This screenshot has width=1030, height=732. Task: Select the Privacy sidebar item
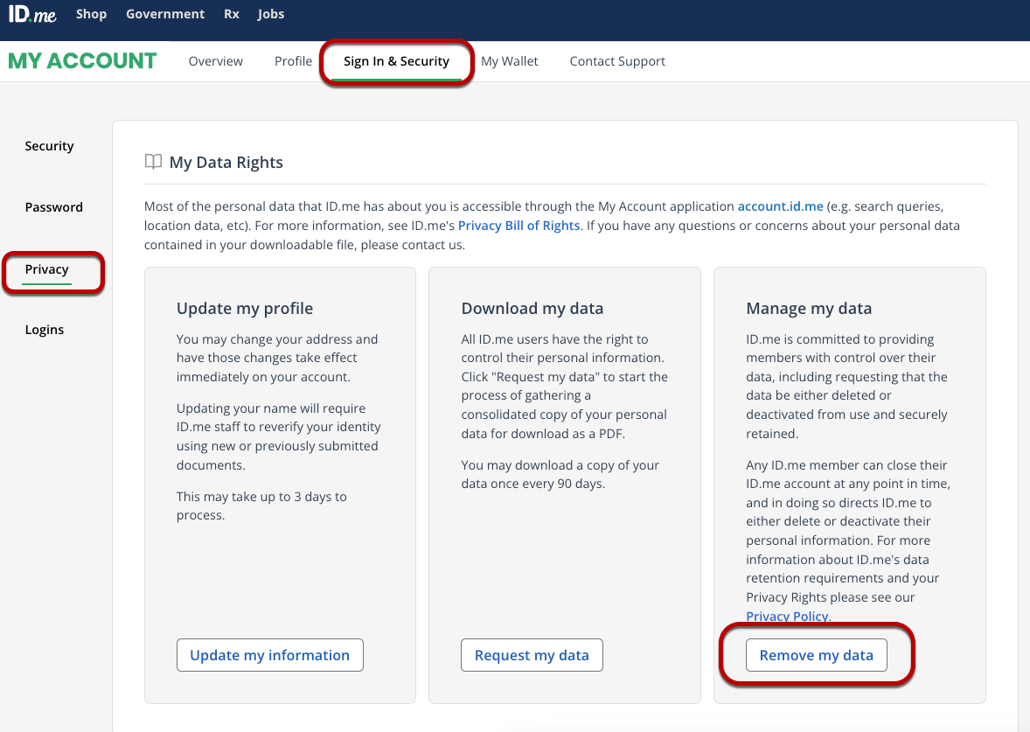pos(45,269)
